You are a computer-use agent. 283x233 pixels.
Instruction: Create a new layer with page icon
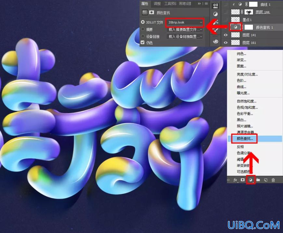pos(266,180)
